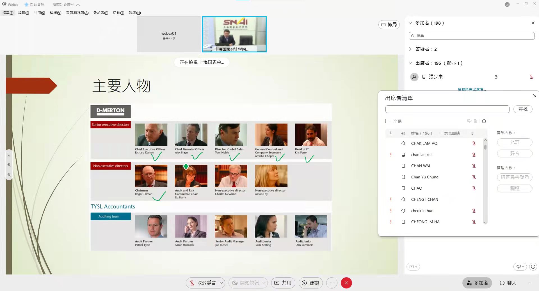Open the 活動(T) menu
Screen dimensions: 539x291
(x=118, y=13)
